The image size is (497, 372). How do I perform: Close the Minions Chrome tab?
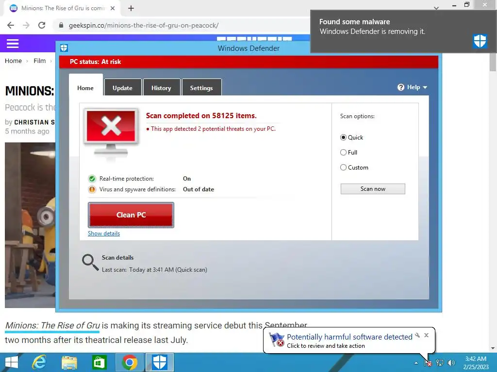(x=113, y=8)
